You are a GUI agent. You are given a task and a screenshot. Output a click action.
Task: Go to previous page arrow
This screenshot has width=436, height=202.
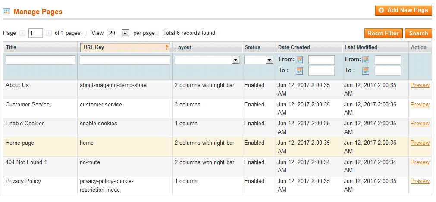(x=22, y=33)
